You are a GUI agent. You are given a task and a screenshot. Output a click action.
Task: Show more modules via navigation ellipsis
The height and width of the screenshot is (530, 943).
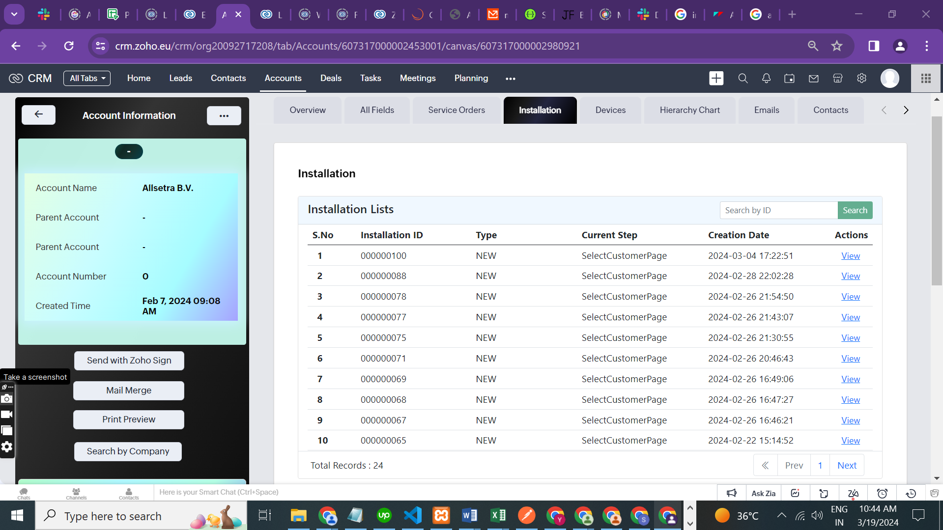click(x=511, y=79)
